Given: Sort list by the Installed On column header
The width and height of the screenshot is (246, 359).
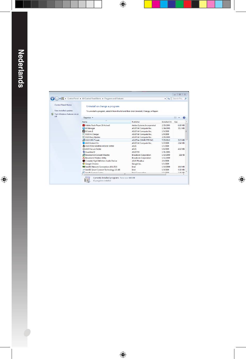Looking at the screenshot, I should [167, 122].
